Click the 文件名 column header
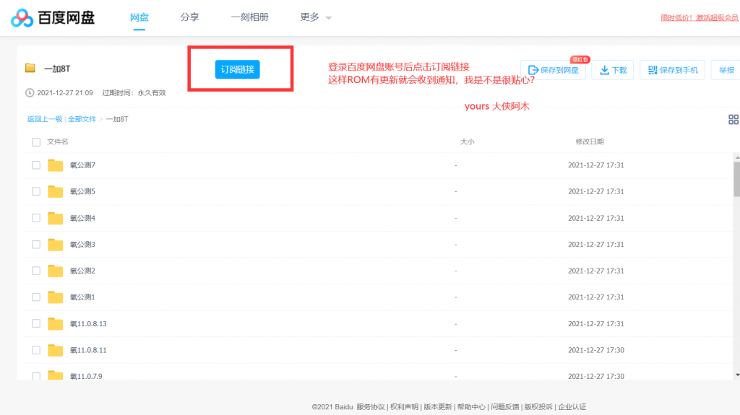 pyautogui.click(x=58, y=141)
